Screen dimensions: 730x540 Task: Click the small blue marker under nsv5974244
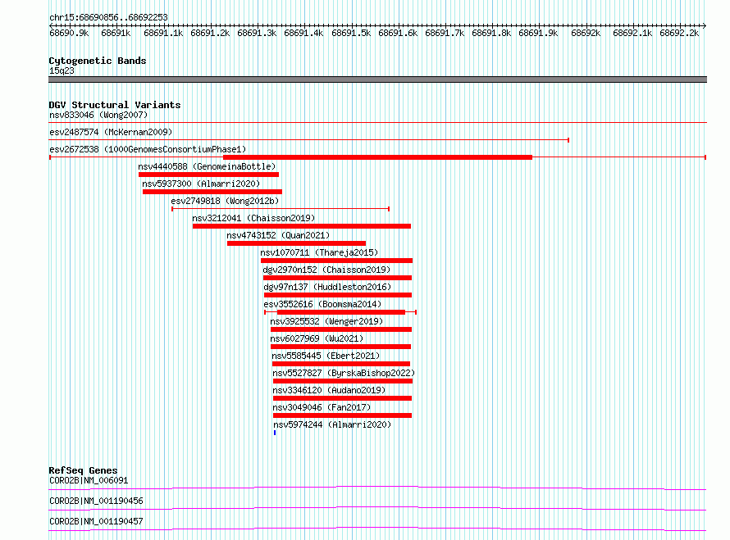point(275,433)
